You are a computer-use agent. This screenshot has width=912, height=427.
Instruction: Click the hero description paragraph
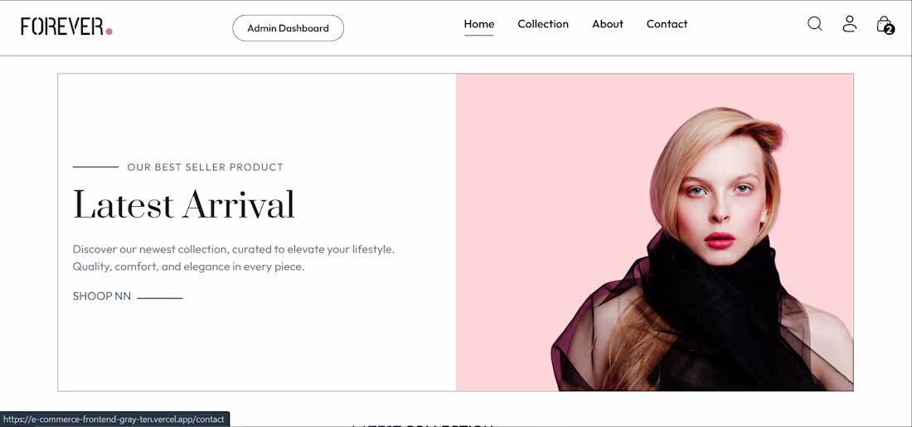pyautogui.click(x=234, y=258)
